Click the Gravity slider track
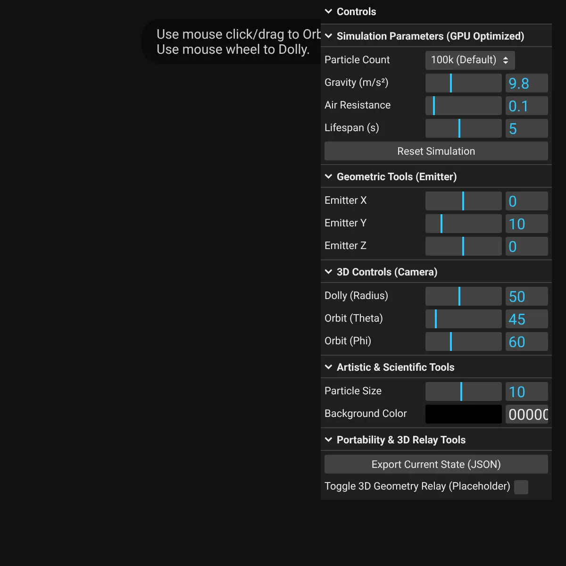Screen dimensions: 566x566 coord(463,83)
